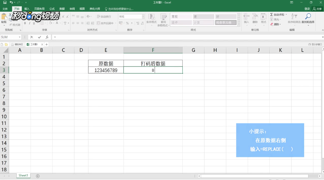
Task: Apply percent style format
Action: click(x=127, y=23)
